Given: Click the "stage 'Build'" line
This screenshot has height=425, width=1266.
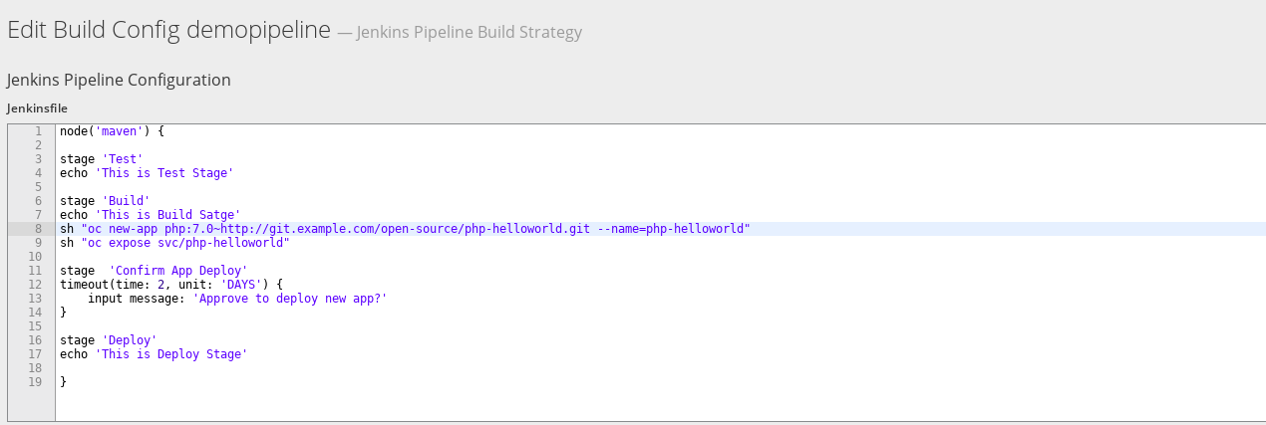Looking at the screenshot, I should point(105,200).
